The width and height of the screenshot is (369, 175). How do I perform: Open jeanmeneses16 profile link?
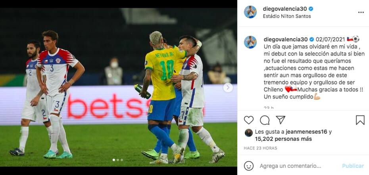coord(306,132)
